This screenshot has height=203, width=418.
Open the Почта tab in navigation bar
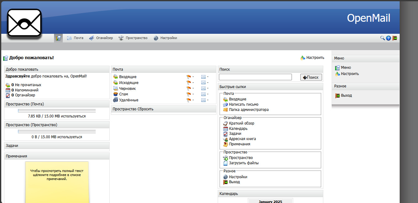click(x=75, y=38)
